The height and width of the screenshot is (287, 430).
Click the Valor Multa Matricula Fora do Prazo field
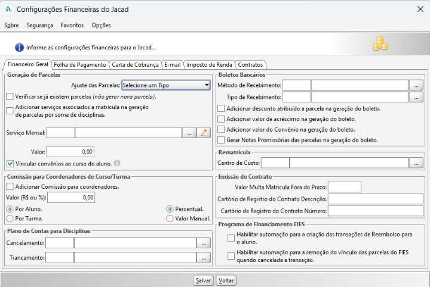pyautogui.click(x=345, y=187)
